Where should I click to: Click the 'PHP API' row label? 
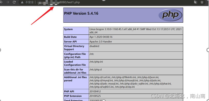point(69,91)
